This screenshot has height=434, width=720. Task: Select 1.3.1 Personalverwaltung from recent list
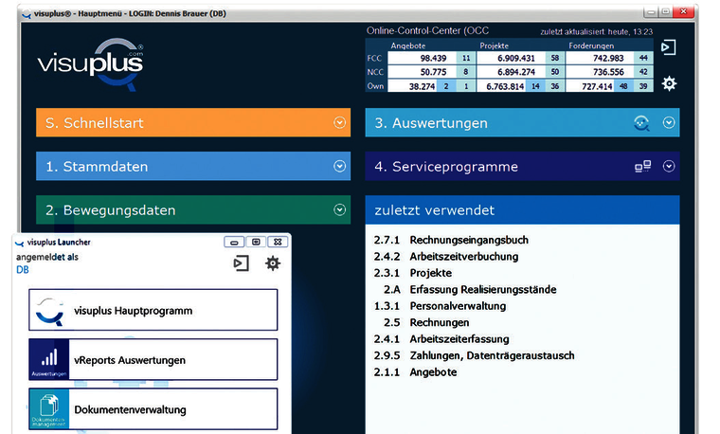pos(440,306)
